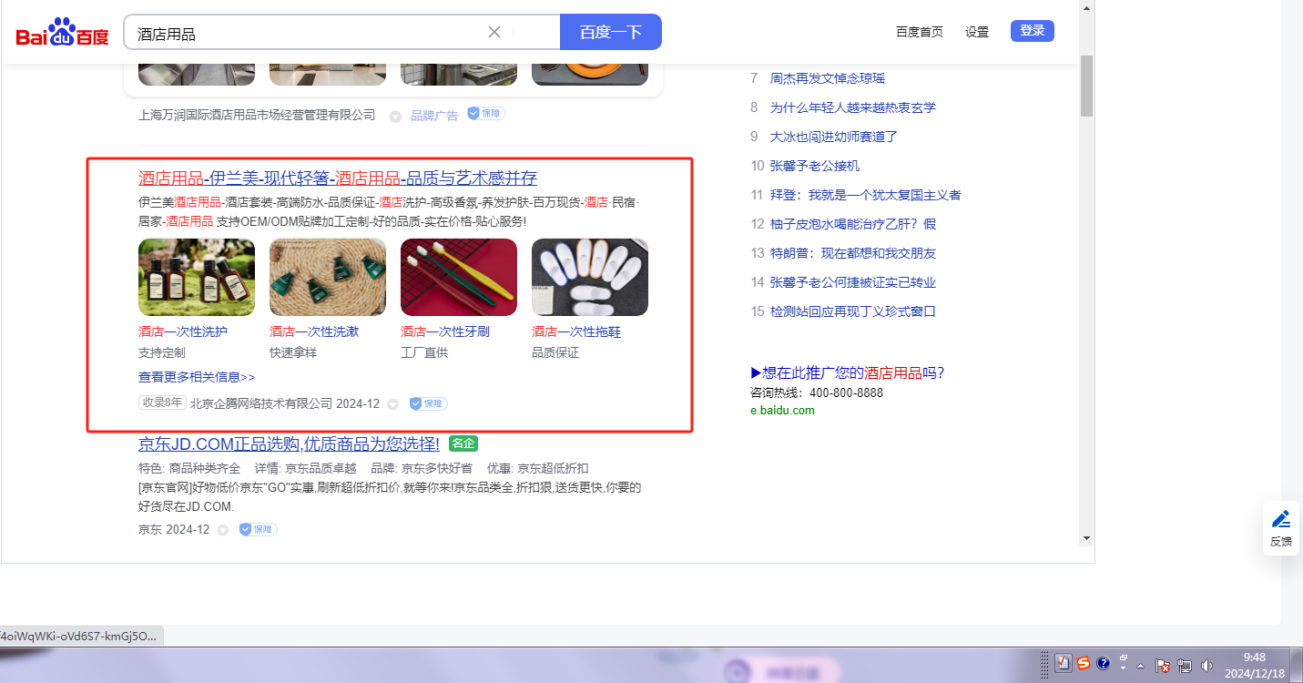Open the 设置 menu in the header
This screenshot has height=683, width=1303.
coord(977,32)
